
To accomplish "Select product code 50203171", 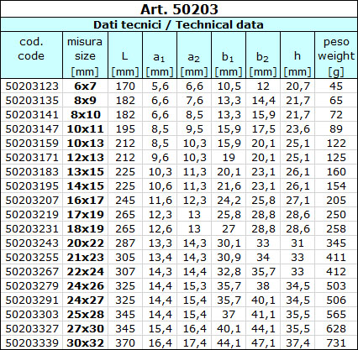I will point(32,157).
